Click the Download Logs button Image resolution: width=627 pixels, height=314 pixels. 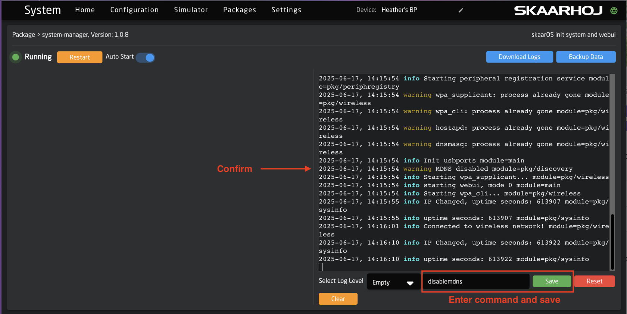(520, 57)
